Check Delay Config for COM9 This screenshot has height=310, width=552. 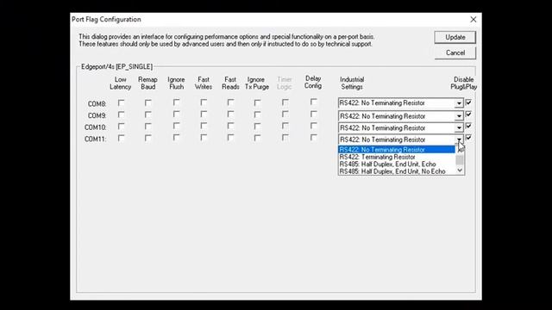(313, 115)
